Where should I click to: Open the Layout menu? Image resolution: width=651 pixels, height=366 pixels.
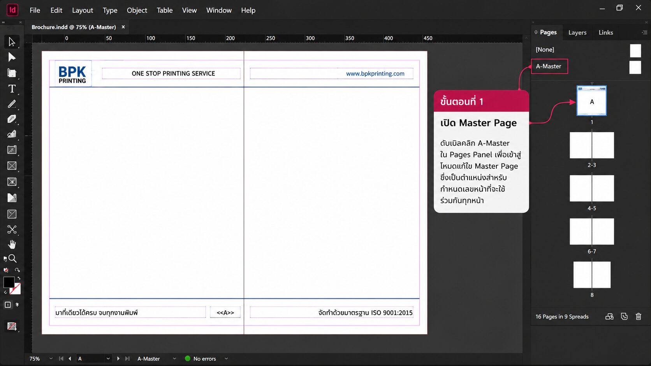click(83, 10)
